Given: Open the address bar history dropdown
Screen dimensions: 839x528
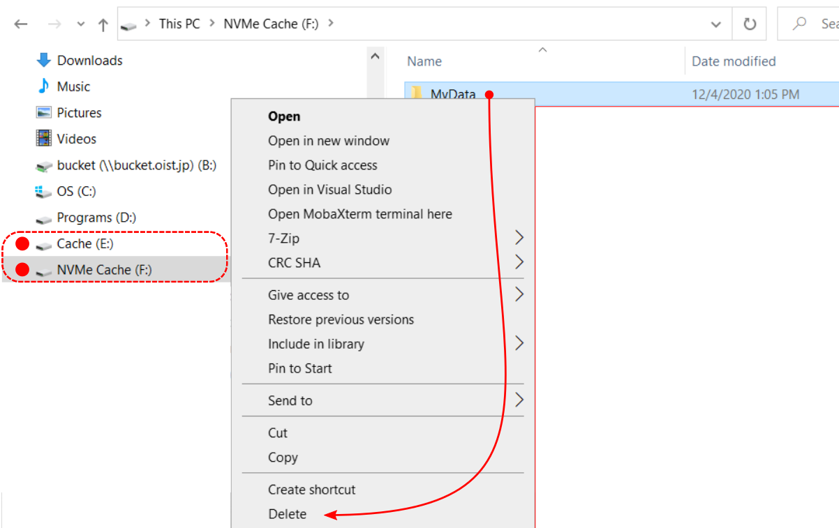Looking at the screenshot, I should coord(715,24).
